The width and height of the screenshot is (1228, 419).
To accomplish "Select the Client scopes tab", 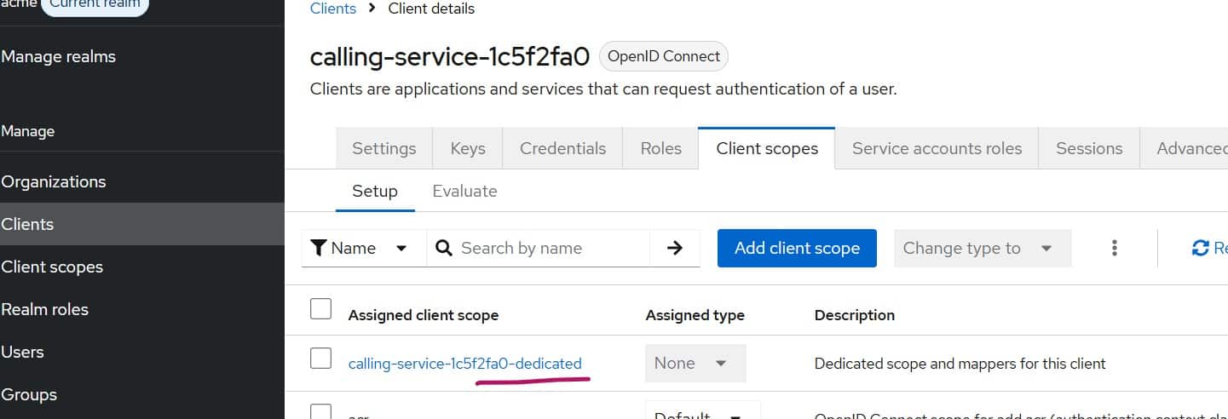I will click(767, 148).
